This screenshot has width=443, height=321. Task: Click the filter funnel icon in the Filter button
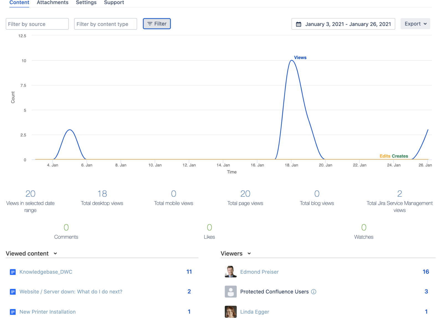[150, 24]
